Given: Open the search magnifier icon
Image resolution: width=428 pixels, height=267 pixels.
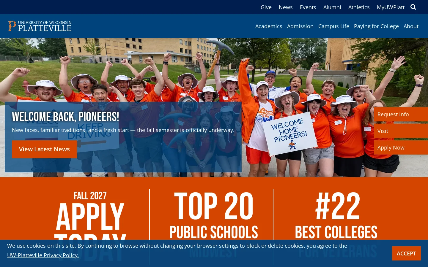Looking at the screenshot, I should pos(413,7).
